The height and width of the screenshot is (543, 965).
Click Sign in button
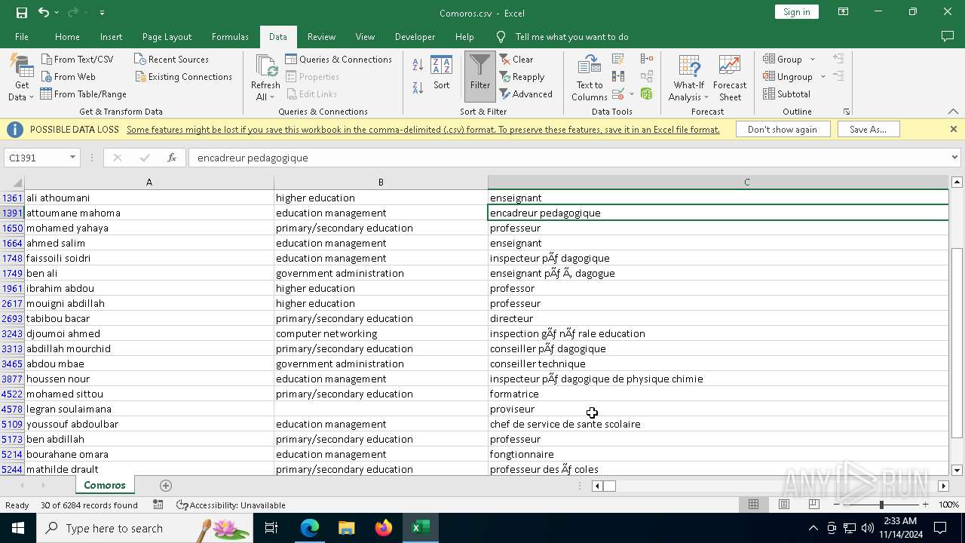pyautogui.click(x=796, y=11)
